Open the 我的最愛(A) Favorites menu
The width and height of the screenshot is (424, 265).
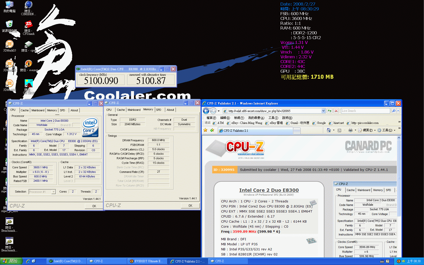pos(256,118)
